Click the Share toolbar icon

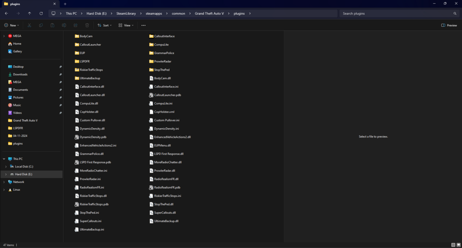pyautogui.click(x=75, y=25)
